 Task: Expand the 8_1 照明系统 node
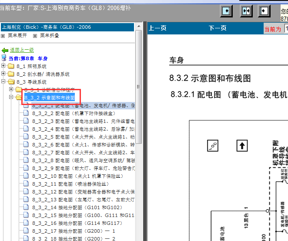tap(3, 65)
